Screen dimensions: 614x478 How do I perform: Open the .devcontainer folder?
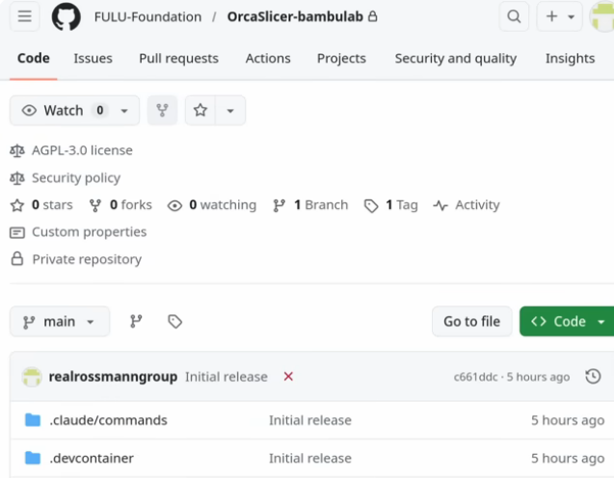tap(92, 458)
